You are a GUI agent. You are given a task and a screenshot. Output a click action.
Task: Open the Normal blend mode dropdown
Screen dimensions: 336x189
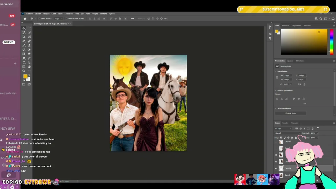288,133
